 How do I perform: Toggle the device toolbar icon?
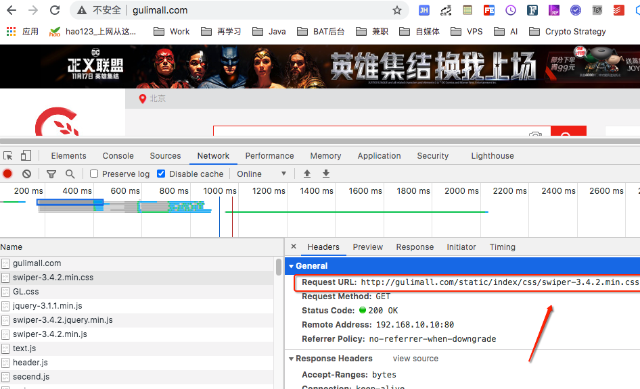[x=26, y=155]
